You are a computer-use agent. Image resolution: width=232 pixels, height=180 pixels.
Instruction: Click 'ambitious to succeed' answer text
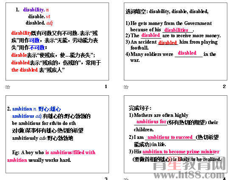pos(170,137)
